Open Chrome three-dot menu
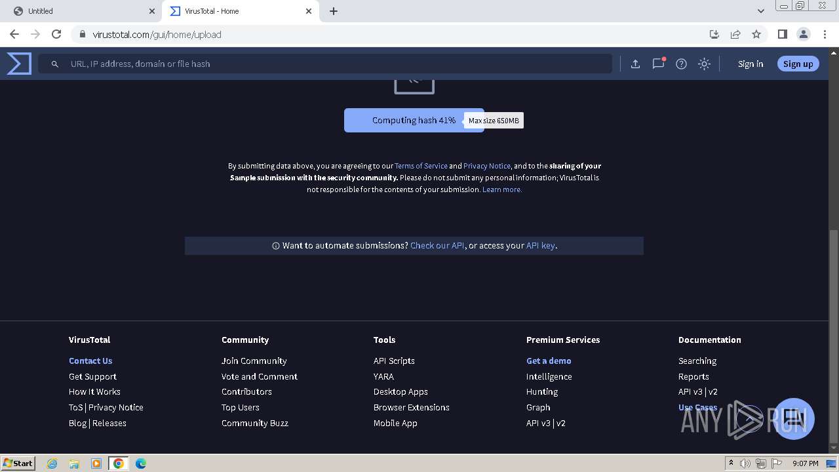The width and height of the screenshot is (839, 472). pos(825,34)
